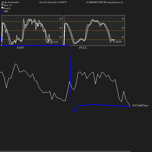Click the blue OBV line flat segment
Screen dimensions: 152x152
(36, 46)
